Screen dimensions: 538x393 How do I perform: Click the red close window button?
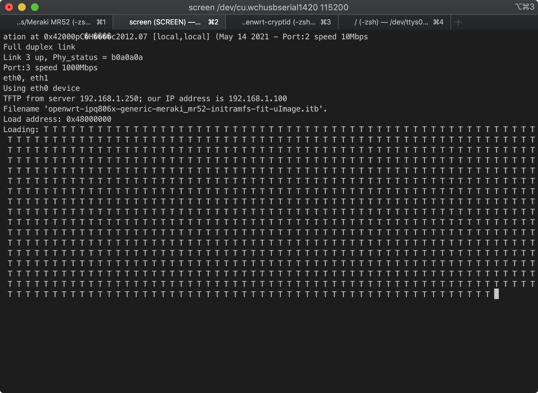coord(9,7)
